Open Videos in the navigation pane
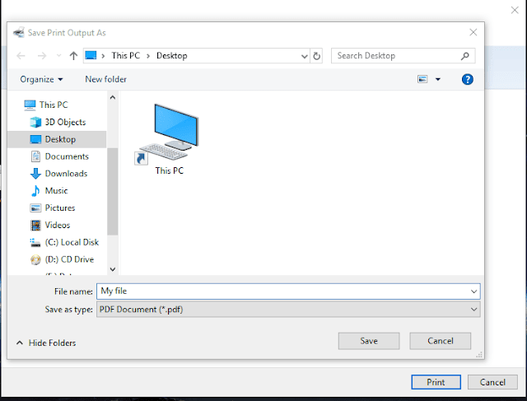Image resolution: width=527 pixels, height=401 pixels. coord(50,226)
